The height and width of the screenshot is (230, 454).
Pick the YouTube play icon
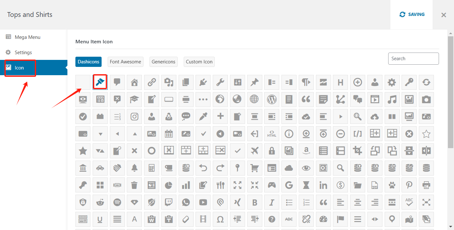pos(203,202)
